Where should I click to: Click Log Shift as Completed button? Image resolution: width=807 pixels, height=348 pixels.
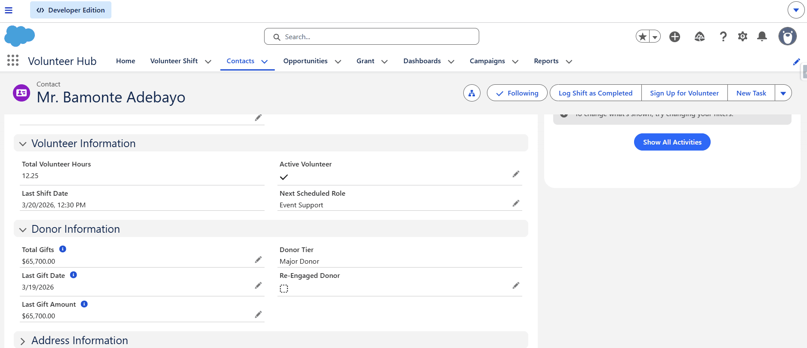[x=595, y=93]
